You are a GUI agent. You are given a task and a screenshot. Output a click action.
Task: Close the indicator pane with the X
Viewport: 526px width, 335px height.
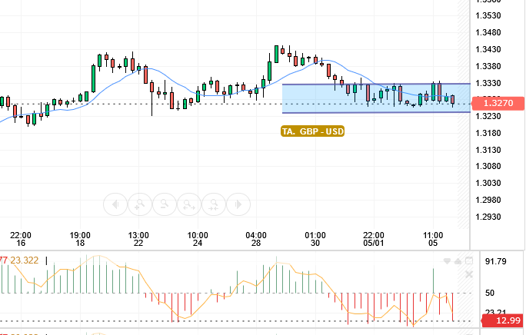469,274
